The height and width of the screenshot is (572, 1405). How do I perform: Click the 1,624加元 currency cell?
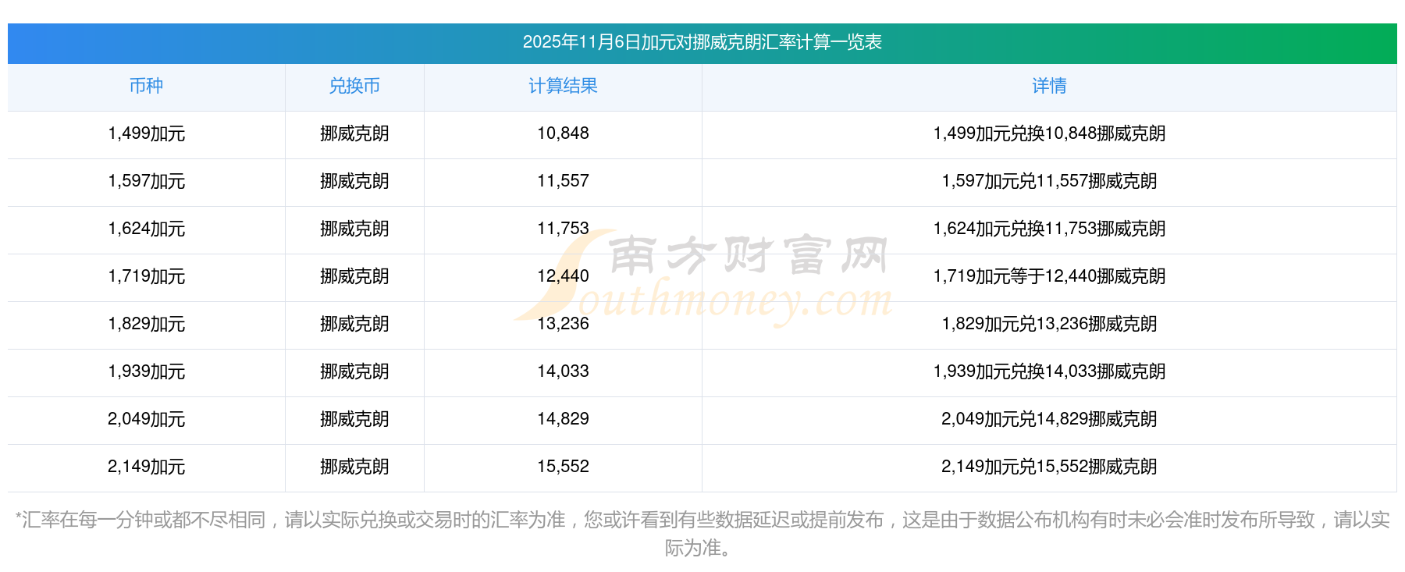pyautogui.click(x=146, y=229)
